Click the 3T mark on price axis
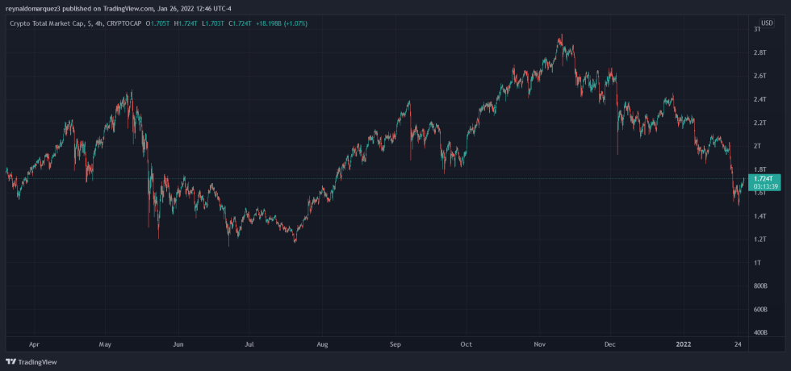 click(x=757, y=30)
